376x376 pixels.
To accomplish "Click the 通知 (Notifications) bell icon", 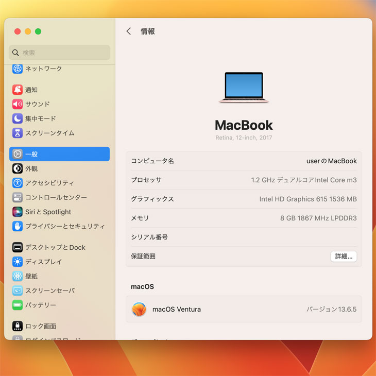I will [18, 90].
